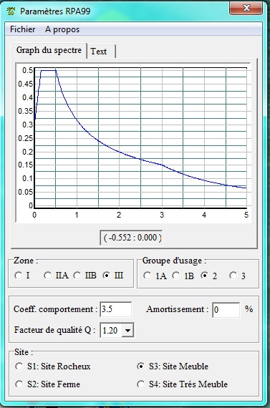Image resolution: width=270 pixels, height=408 pixels.
Task: Switch to the Graph du spectre tab
Action: pos(49,50)
